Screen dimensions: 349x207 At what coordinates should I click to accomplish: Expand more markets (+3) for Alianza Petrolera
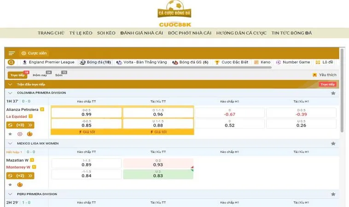pyautogui.click(x=20, y=125)
